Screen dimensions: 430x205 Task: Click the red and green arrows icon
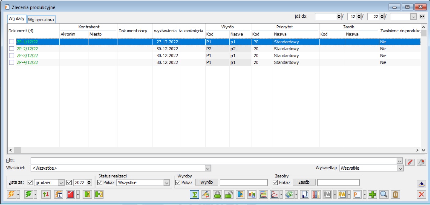pyautogui.click(x=46, y=194)
